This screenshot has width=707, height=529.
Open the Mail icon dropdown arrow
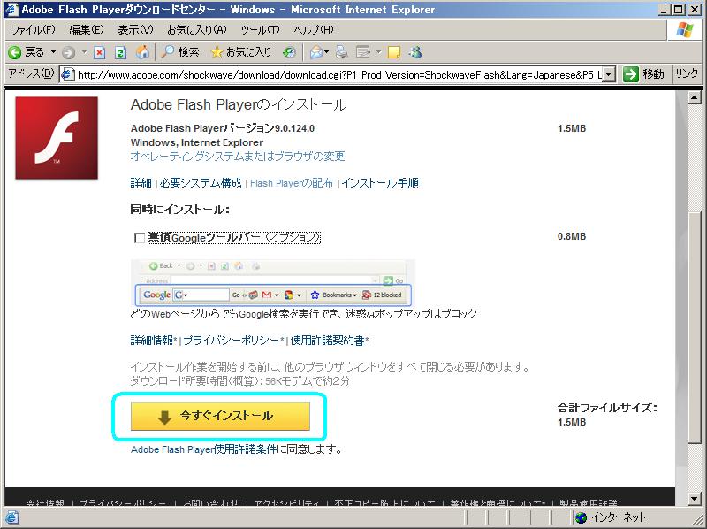tap(327, 52)
